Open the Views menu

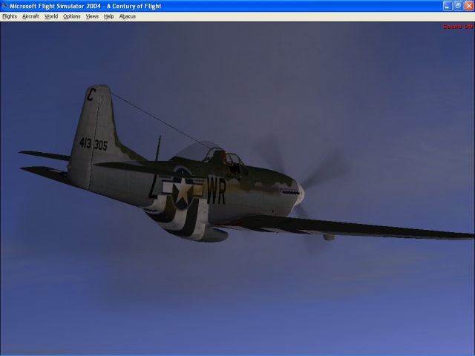[x=92, y=16]
